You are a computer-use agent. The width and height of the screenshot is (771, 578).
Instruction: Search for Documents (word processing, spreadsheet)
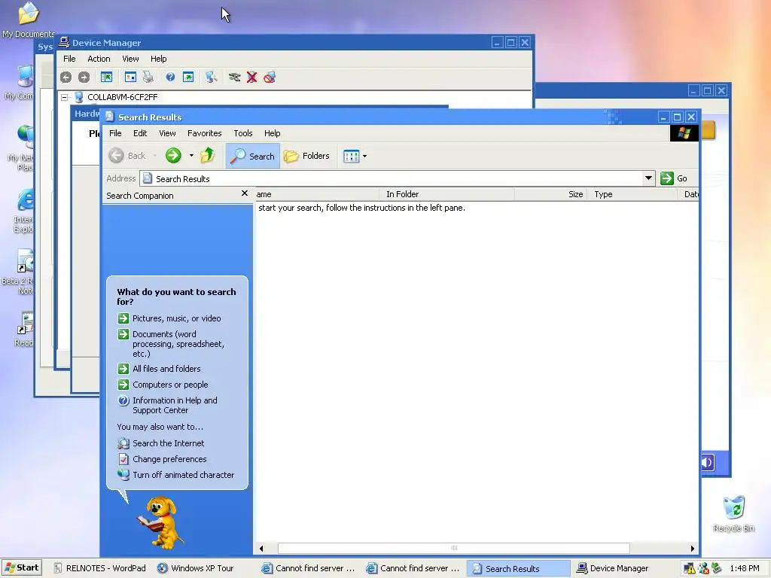178,343
